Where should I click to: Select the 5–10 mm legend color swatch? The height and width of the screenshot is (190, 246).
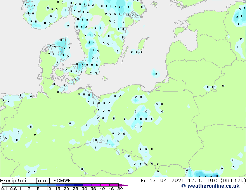pos(42,185)
